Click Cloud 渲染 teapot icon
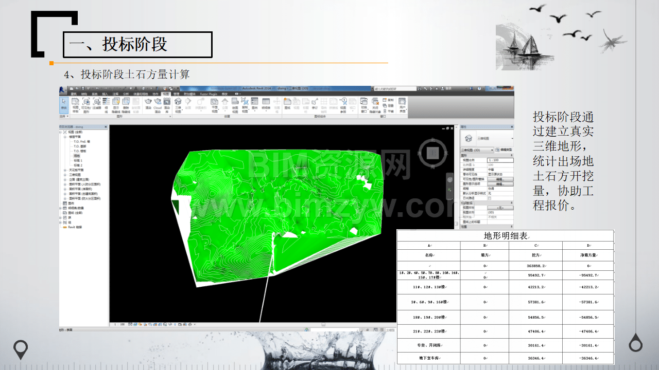 point(158,105)
